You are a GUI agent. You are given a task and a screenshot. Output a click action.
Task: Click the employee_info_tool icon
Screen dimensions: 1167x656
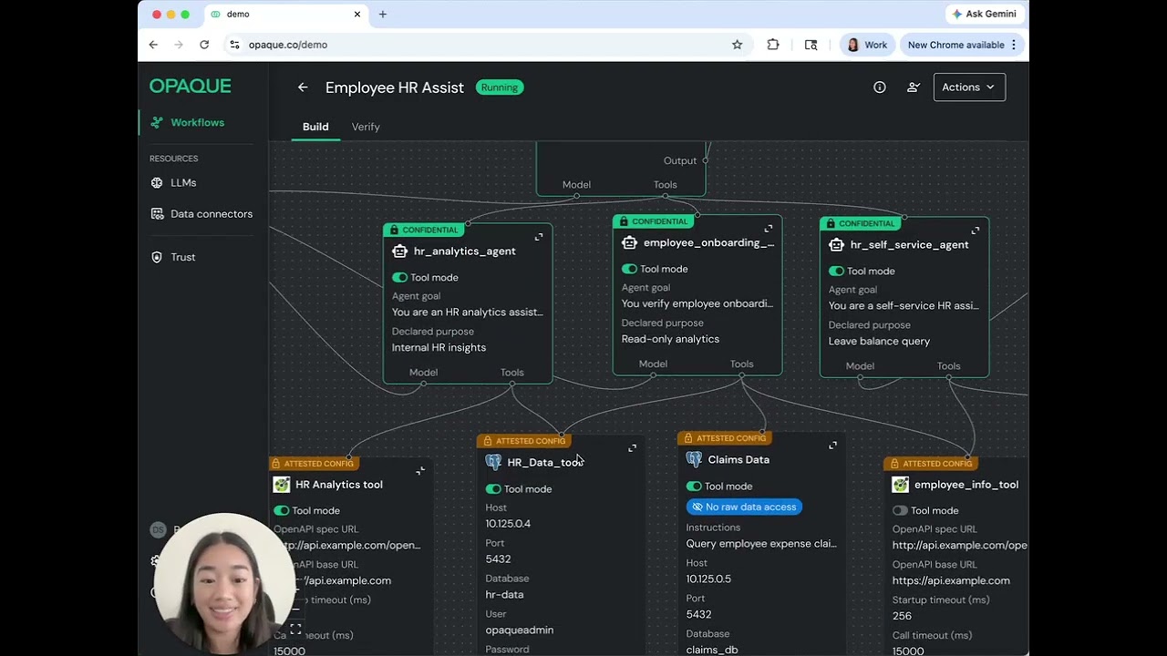[901, 485]
